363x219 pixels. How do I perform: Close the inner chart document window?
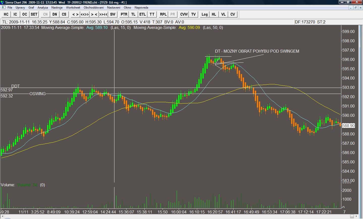[360, 8]
